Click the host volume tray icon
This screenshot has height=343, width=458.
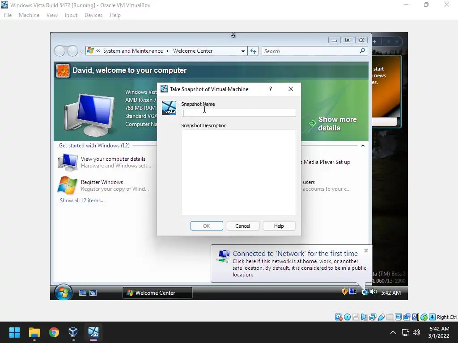(x=416, y=332)
